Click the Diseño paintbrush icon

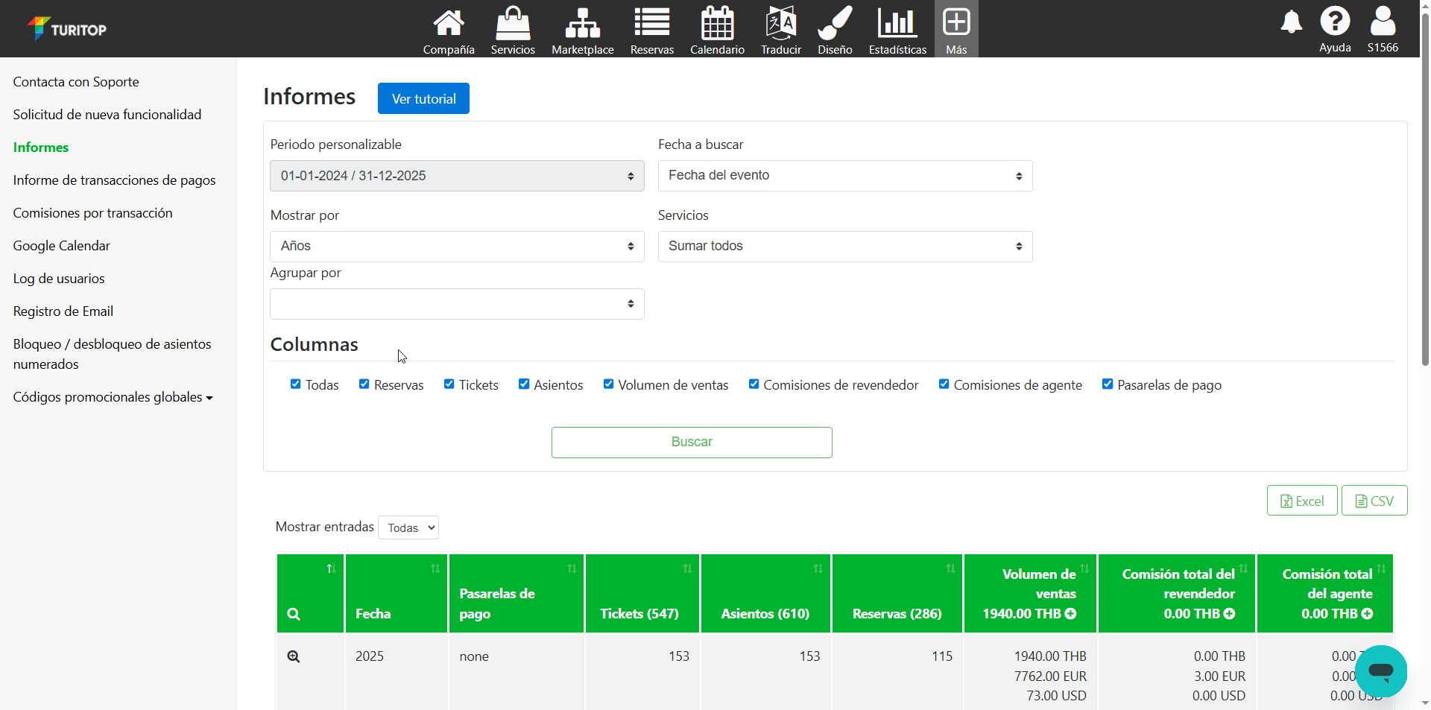(834, 23)
